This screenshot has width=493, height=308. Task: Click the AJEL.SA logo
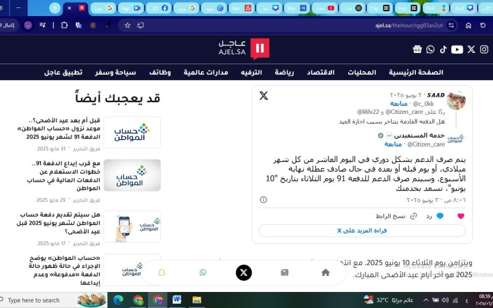coord(243,49)
